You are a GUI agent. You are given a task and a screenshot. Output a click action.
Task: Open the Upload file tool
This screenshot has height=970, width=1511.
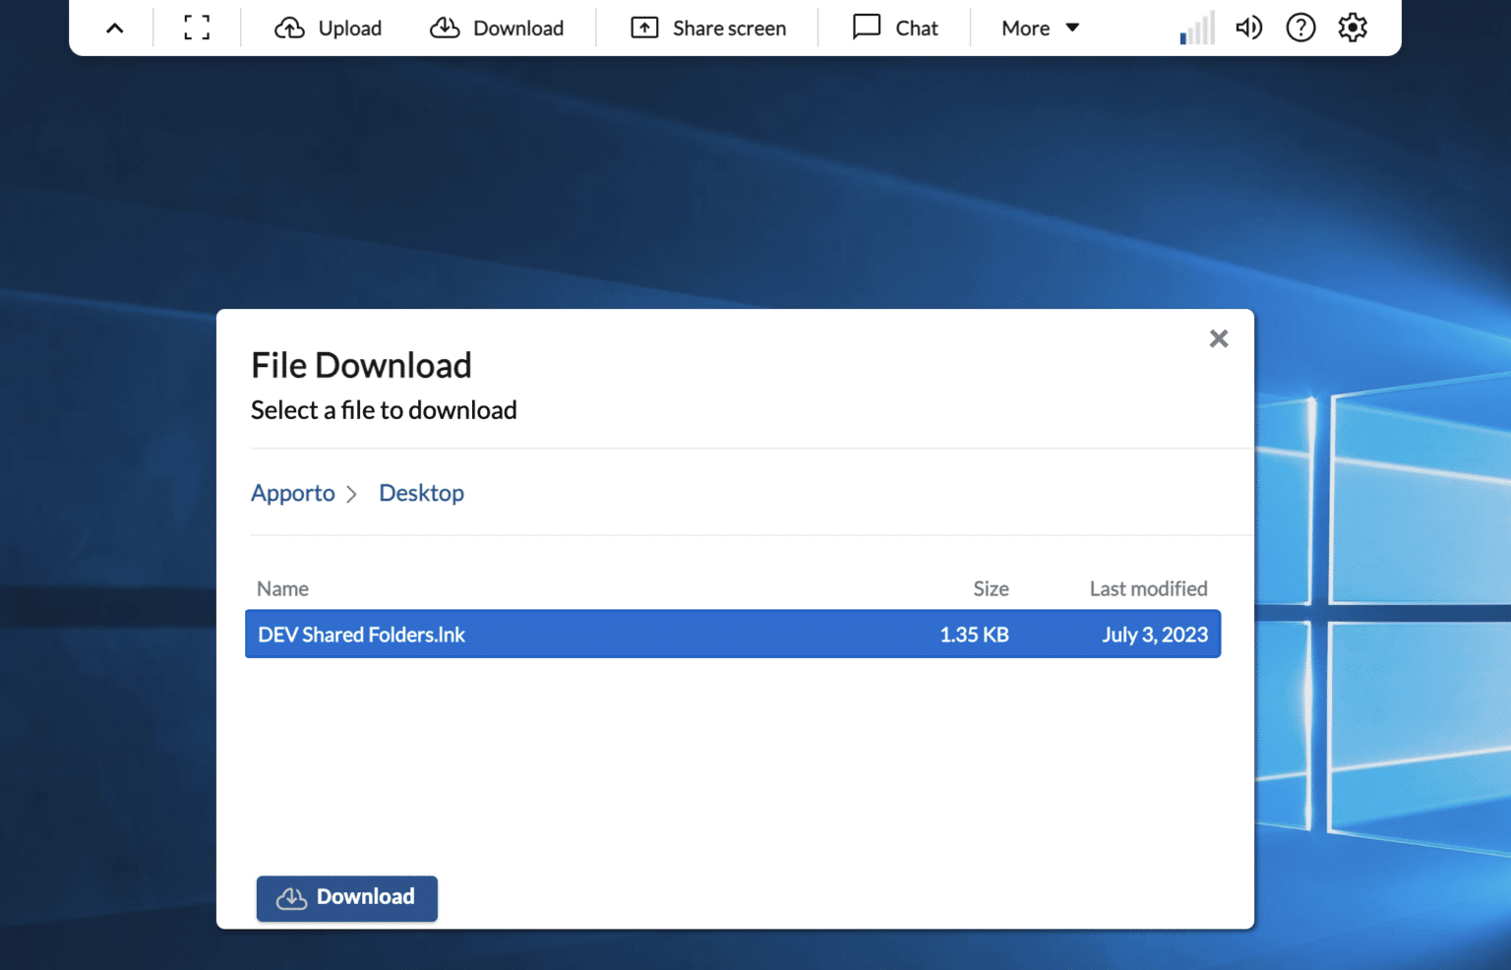(329, 28)
